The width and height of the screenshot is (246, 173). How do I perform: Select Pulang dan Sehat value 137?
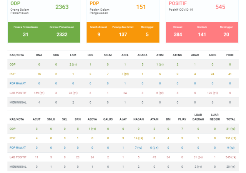pos(123,35)
